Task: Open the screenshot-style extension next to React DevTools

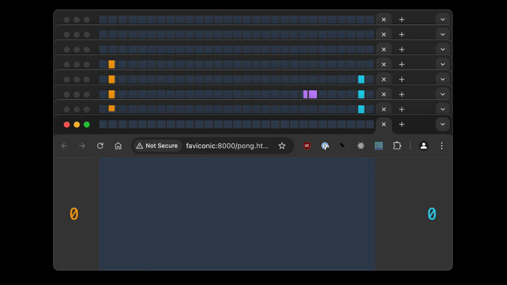Action: (378, 146)
